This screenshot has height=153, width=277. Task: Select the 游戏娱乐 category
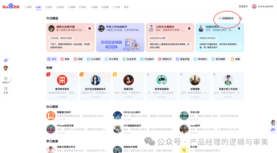point(201,59)
